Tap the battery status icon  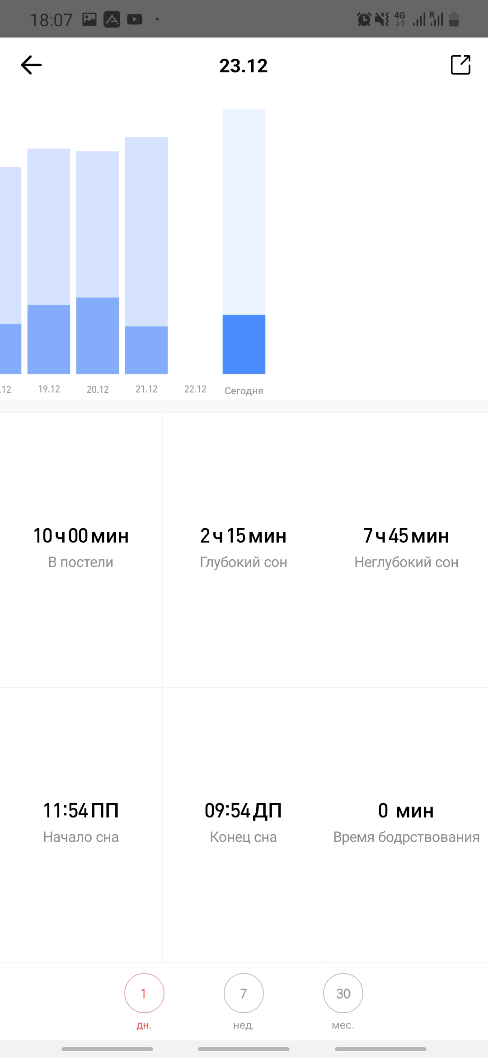454,19
